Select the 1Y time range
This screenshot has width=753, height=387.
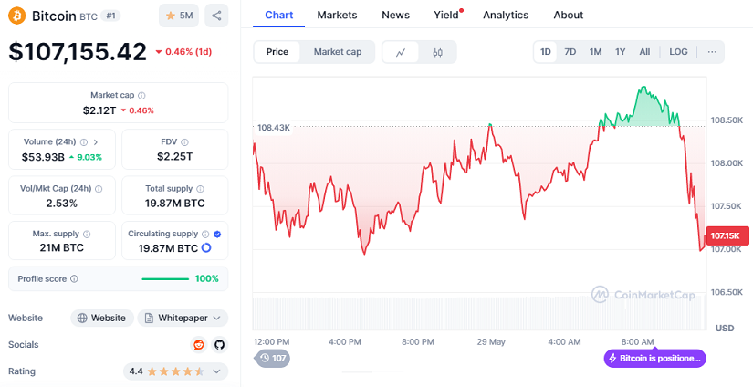tap(621, 52)
